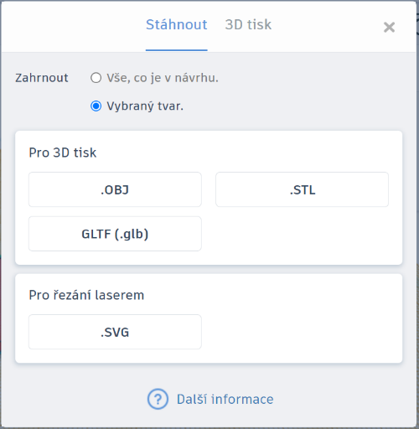Click the 'Zahrnout' label
The width and height of the screenshot is (419, 429).
coord(42,78)
